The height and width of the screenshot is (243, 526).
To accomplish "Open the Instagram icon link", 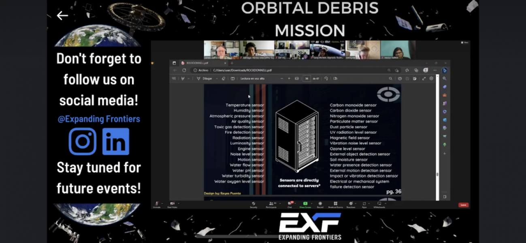I will click(83, 141).
